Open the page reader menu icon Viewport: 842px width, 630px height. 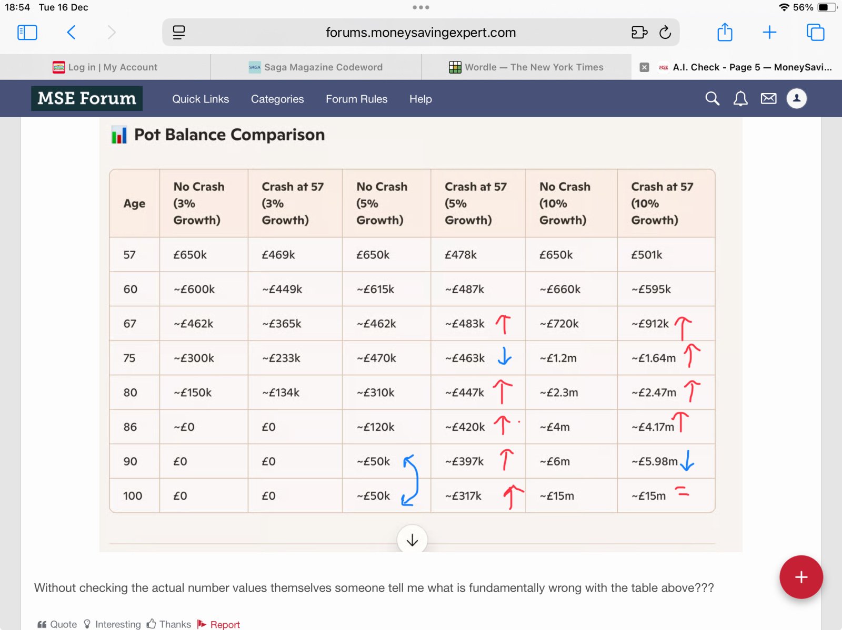[179, 33]
